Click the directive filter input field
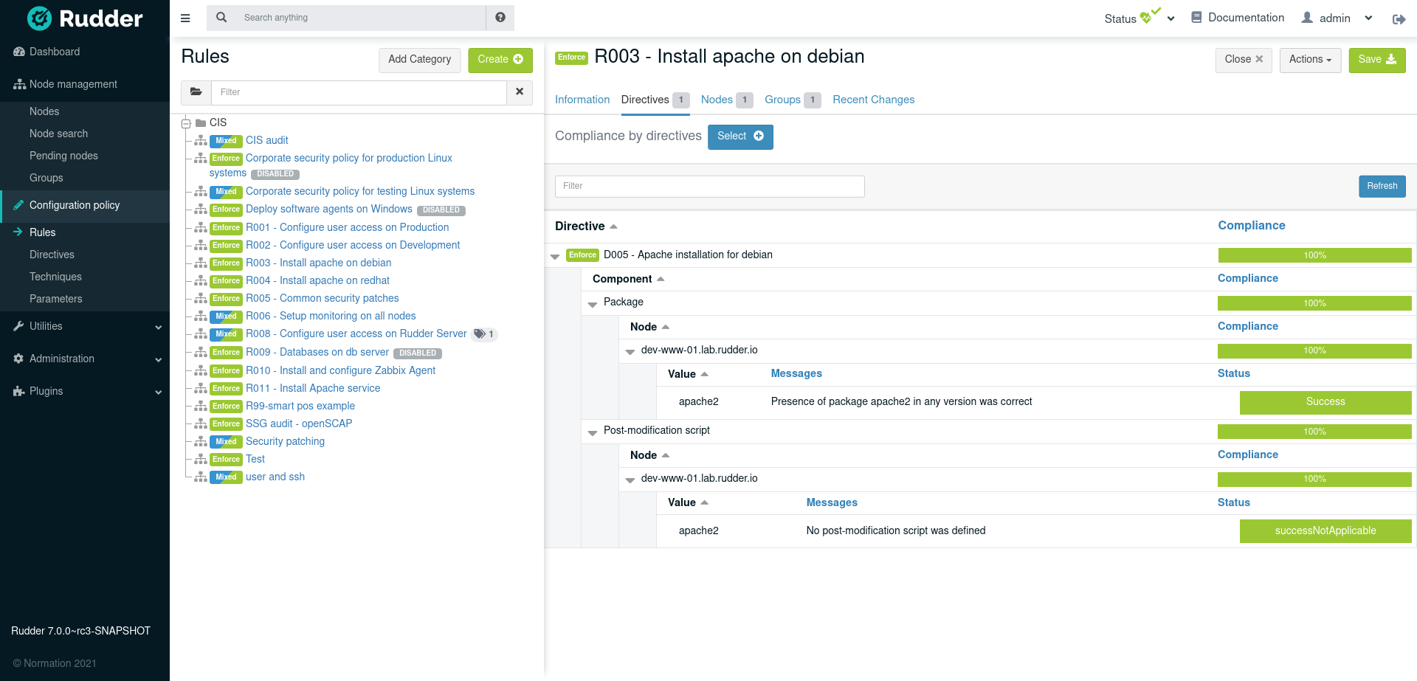 (x=708, y=186)
